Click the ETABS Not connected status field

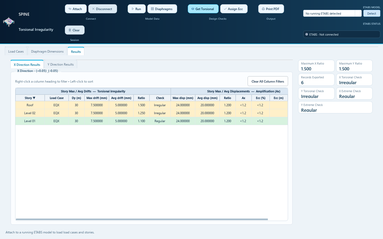[x=342, y=34]
